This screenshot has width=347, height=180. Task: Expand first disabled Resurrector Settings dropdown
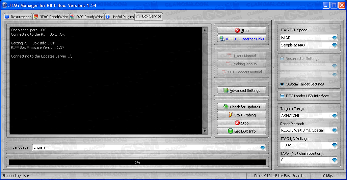point(335,66)
